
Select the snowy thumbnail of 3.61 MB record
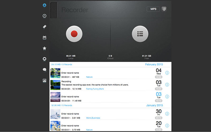pos(55,114)
